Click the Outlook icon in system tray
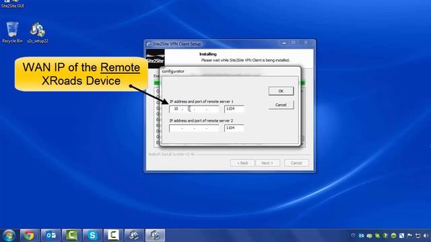431x242 pixels. (x=361, y=236)
